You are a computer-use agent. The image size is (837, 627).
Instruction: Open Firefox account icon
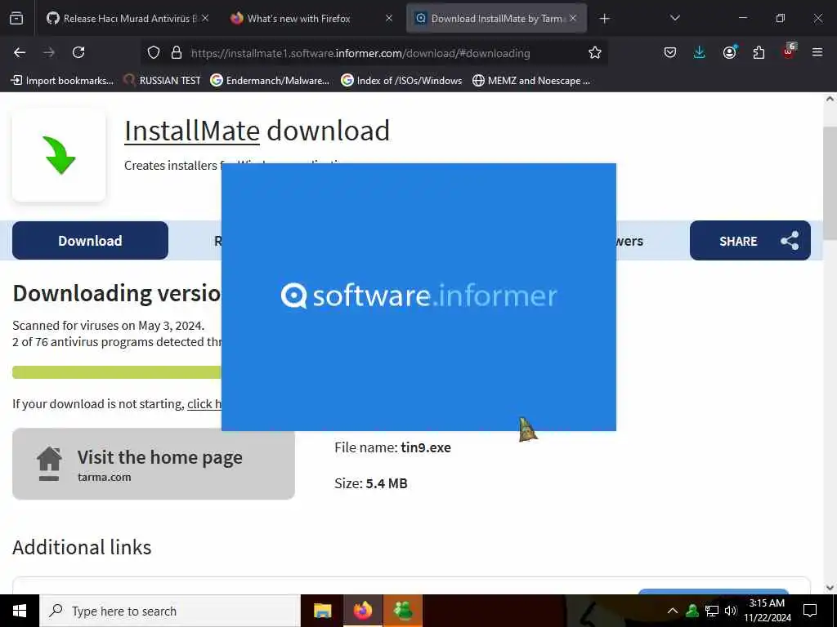(729, 52)
